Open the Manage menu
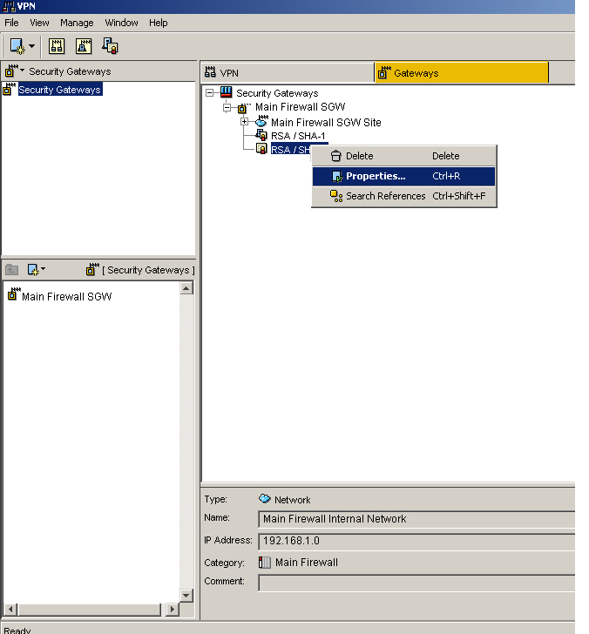 77,23
